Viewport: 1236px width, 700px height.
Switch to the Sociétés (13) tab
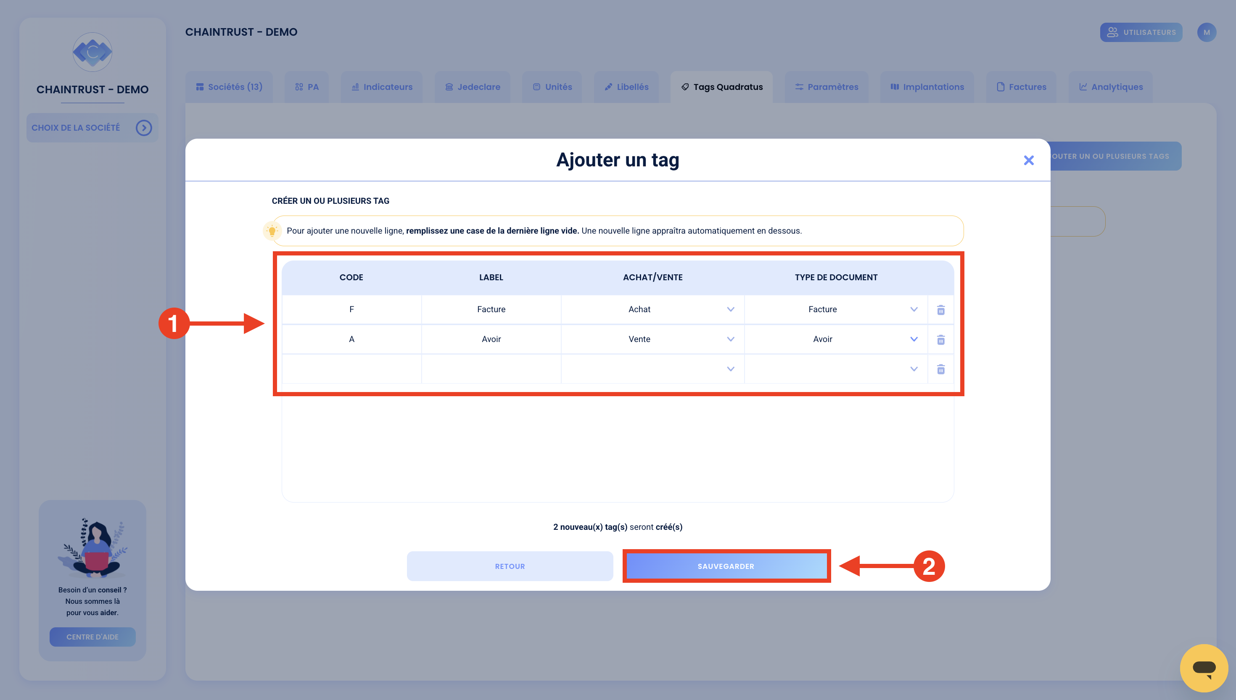[229, 87]
